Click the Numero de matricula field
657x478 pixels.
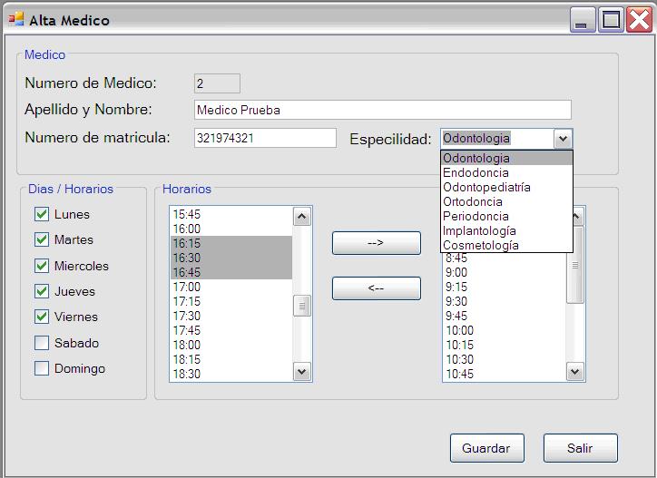(265, 138)
